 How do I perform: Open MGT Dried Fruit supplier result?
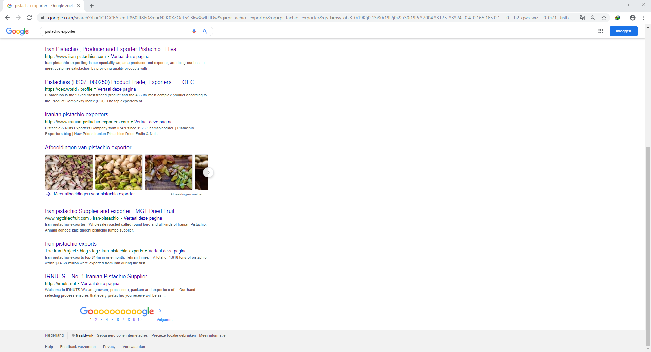(x=110, y=211)
